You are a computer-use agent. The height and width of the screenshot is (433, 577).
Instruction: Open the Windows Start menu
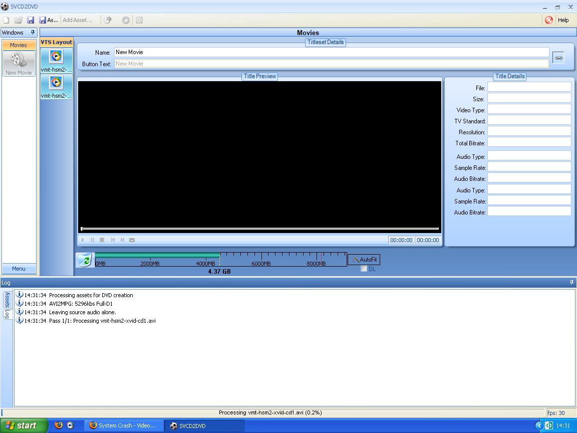(24, 425)
